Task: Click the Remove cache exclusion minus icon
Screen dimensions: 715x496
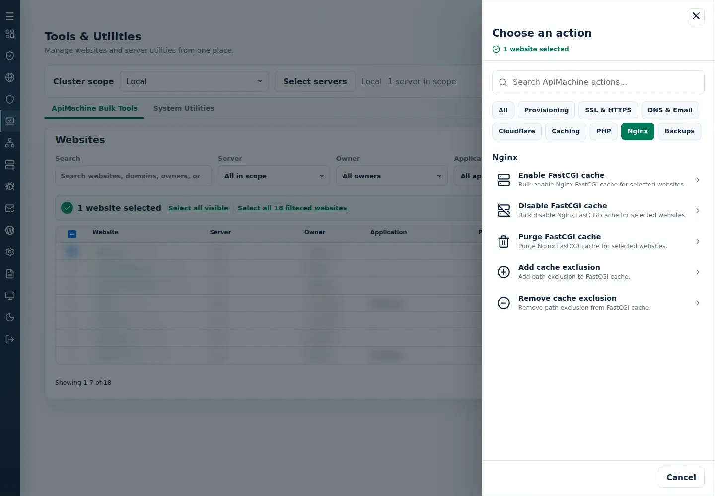Action: [504, 303]
